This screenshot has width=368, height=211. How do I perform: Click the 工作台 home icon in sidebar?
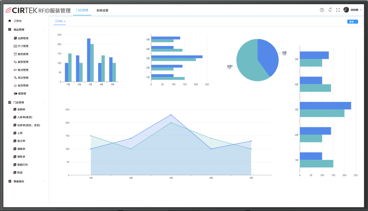tap(10, 21)
